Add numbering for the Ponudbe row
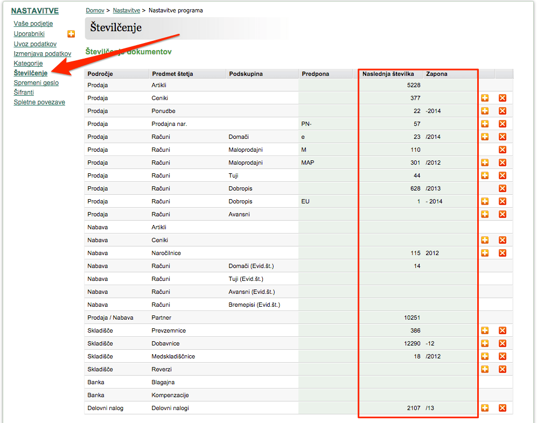 coord(485,111)
